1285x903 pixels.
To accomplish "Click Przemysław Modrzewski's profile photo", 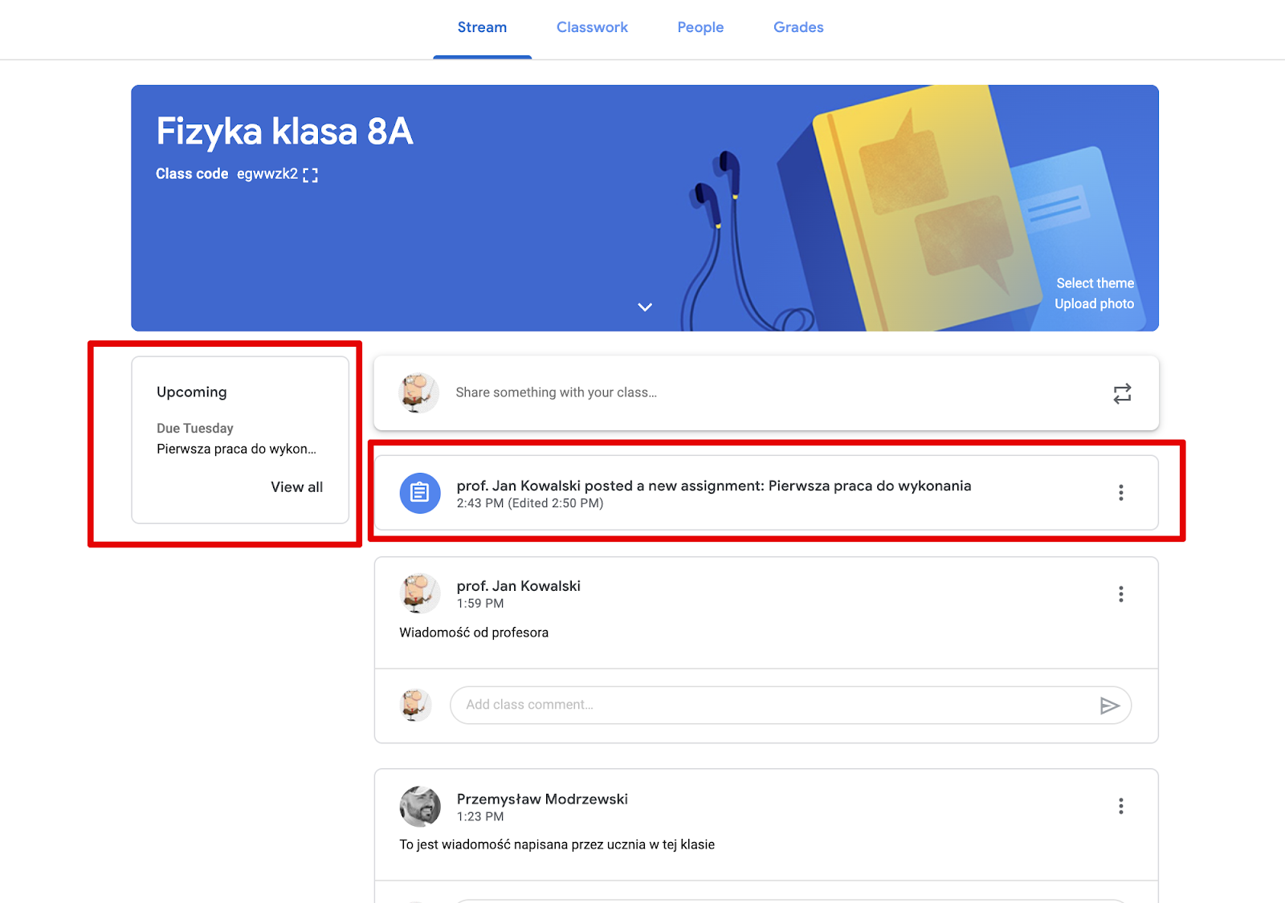I will tap(420, 807).
